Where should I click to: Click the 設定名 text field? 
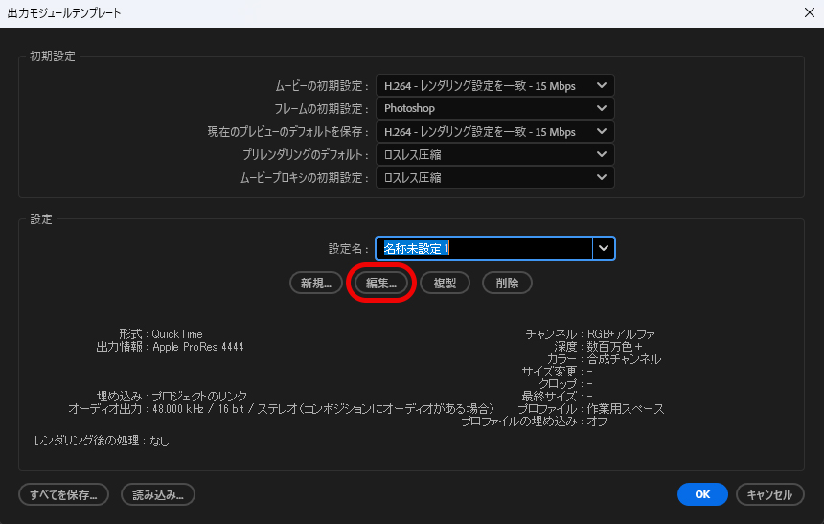483,249
